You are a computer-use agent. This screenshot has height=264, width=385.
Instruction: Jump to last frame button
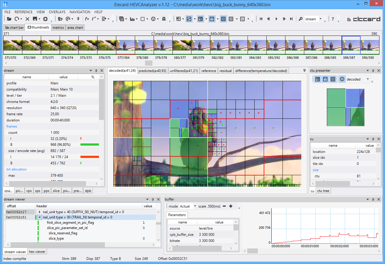coord(291,19)
